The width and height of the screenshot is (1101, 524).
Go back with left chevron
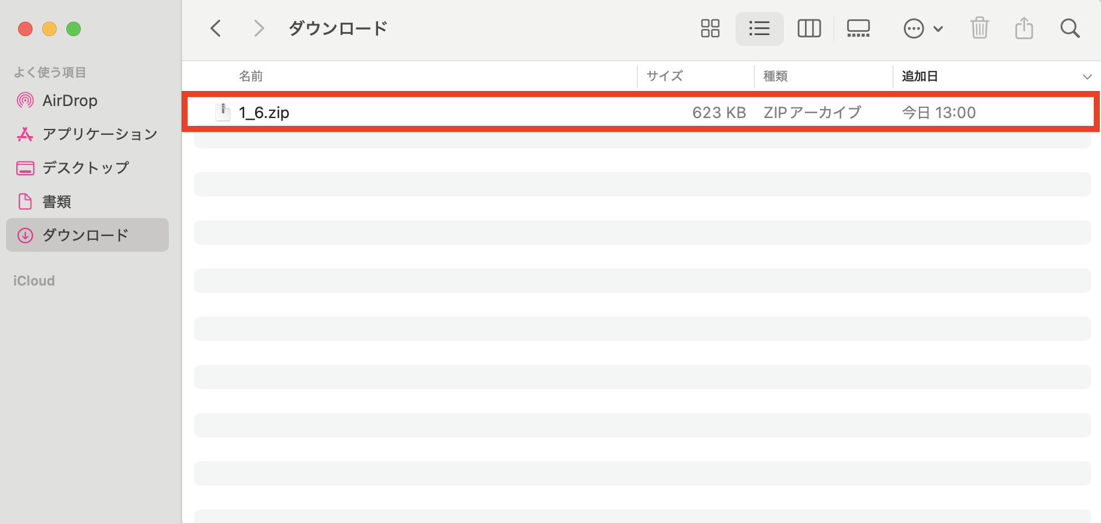tap(216, 28)
